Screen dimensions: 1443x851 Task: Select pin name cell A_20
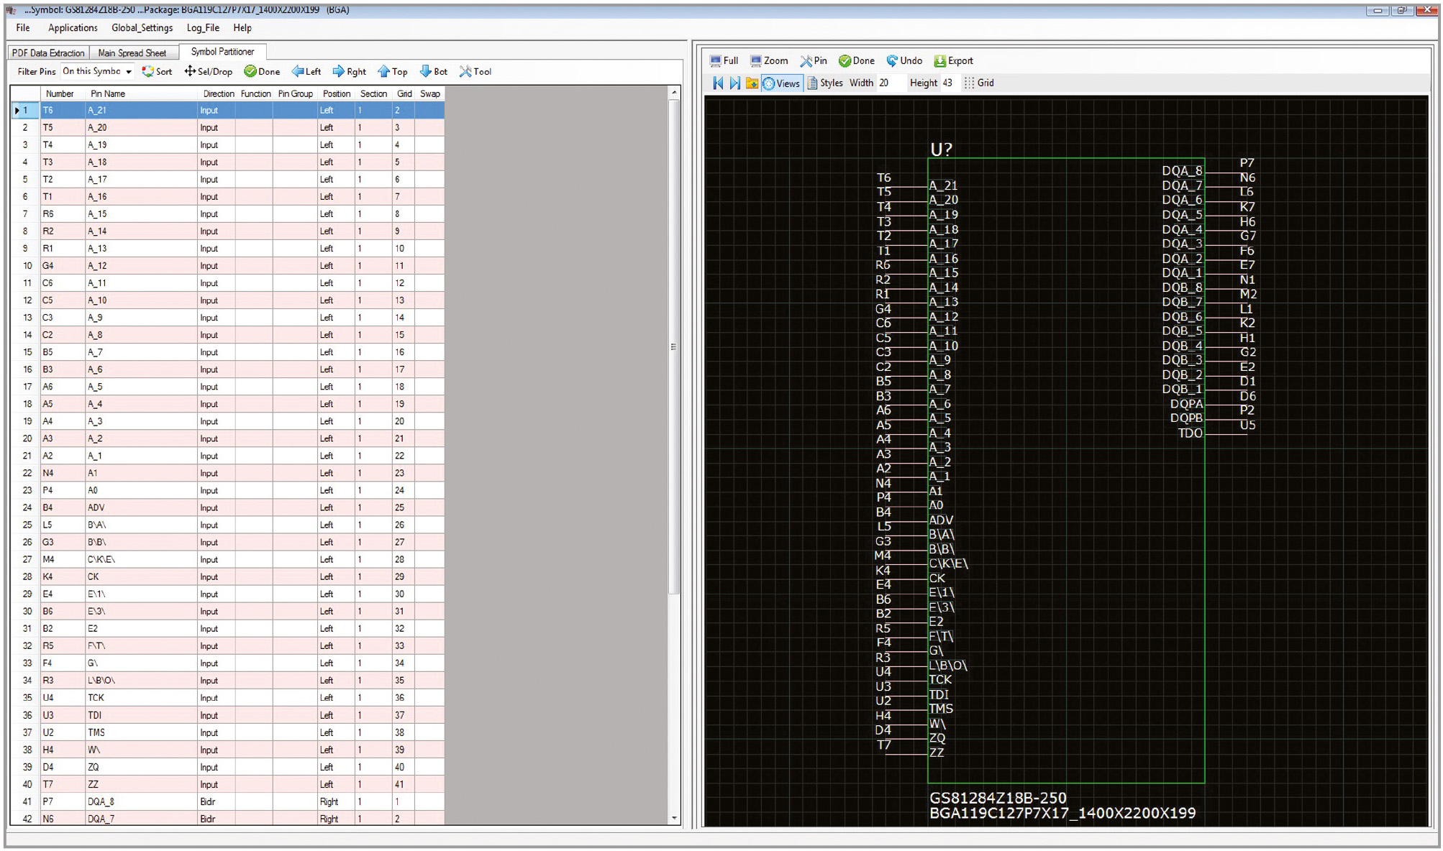point(141,127)
